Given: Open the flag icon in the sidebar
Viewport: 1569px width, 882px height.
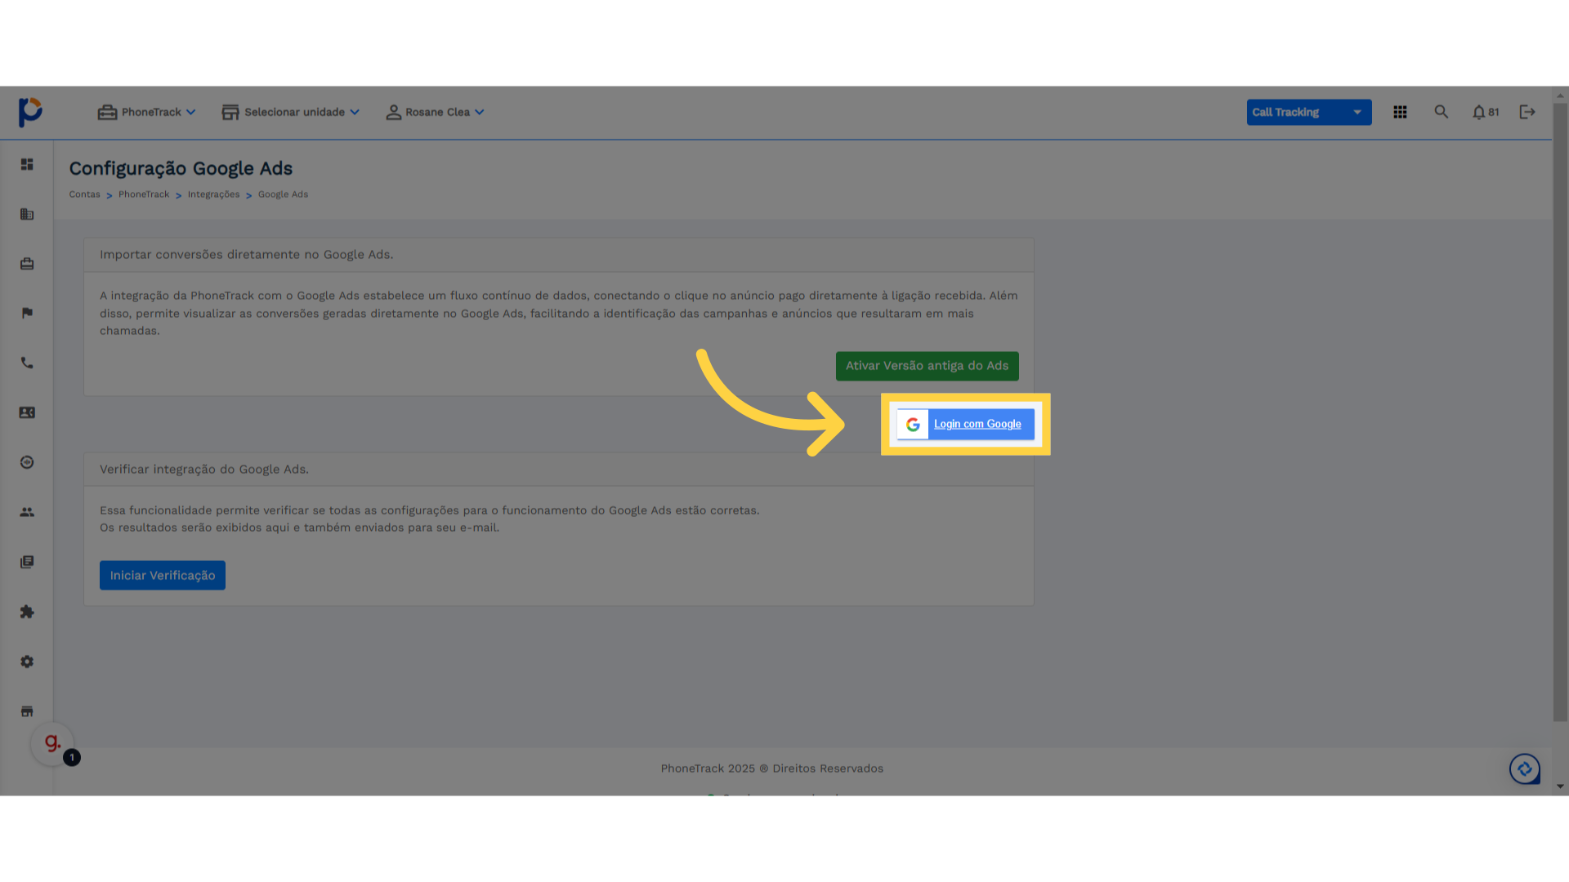Looking at the screenshot, I should coord(27,313).
